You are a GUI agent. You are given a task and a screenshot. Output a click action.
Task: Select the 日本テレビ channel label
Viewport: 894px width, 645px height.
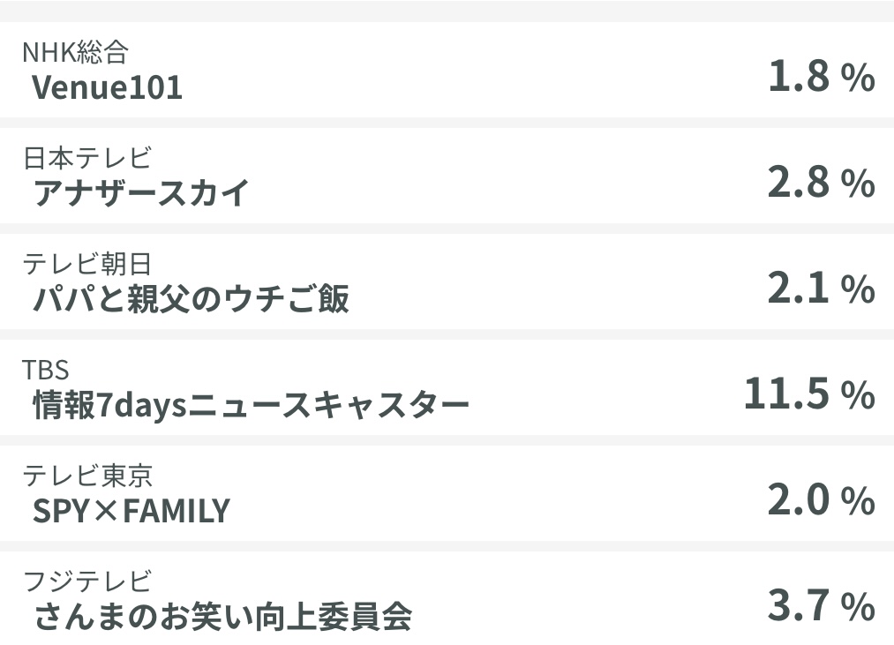click(x=87, y=159)
